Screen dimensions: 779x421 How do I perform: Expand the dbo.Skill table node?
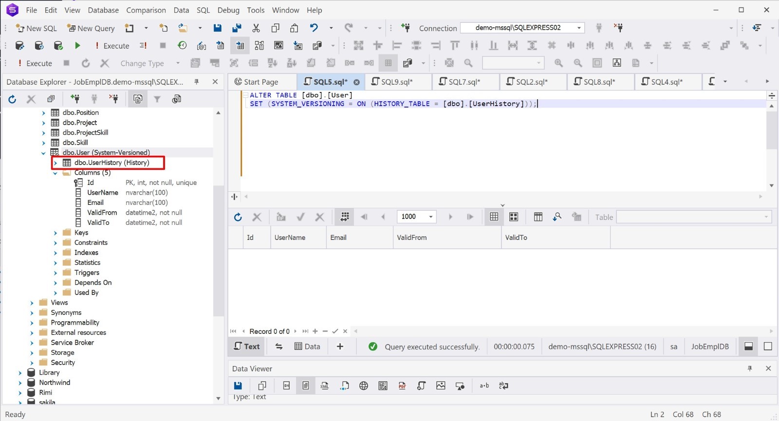pos(43,143)
